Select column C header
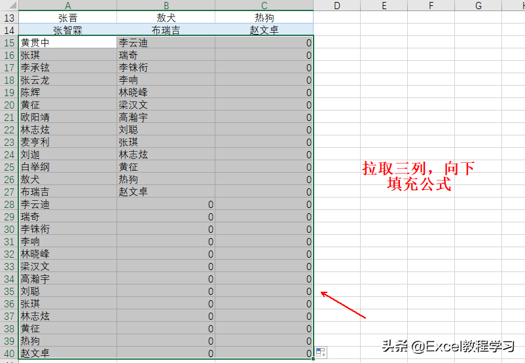525x363 pixels. coord(264,5)
